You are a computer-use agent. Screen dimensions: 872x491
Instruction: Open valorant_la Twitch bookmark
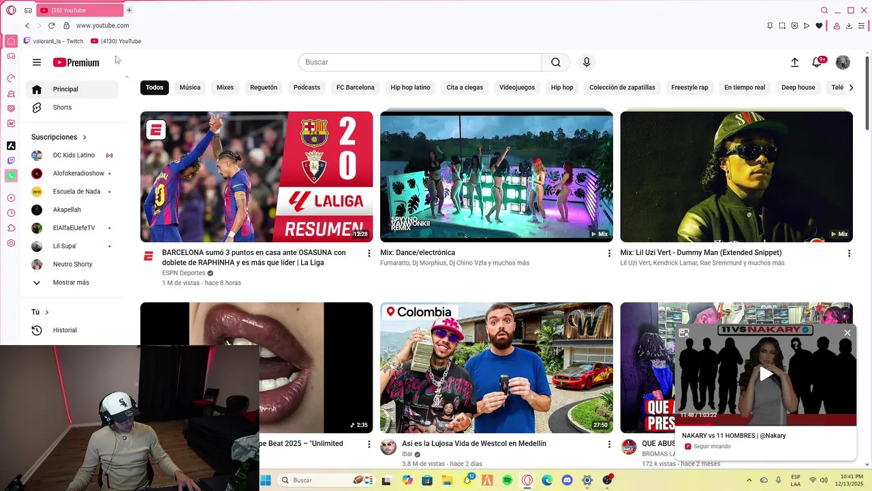(53, 41)
